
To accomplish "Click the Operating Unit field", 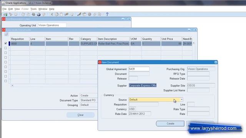I will (52, 25).
